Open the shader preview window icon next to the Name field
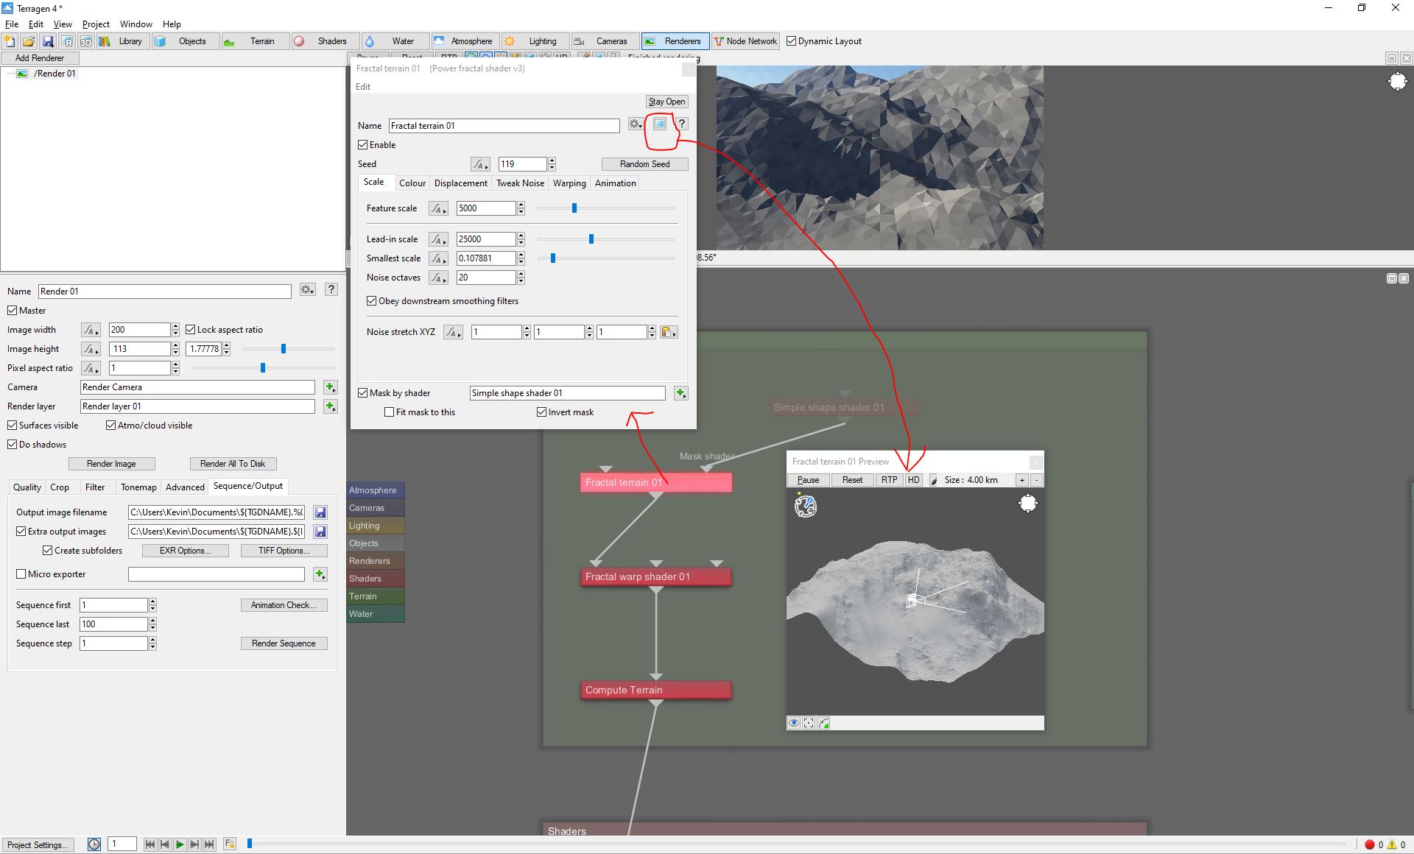Image resolution: width=1414 pixels, height=854 pixels. (660, 124)
